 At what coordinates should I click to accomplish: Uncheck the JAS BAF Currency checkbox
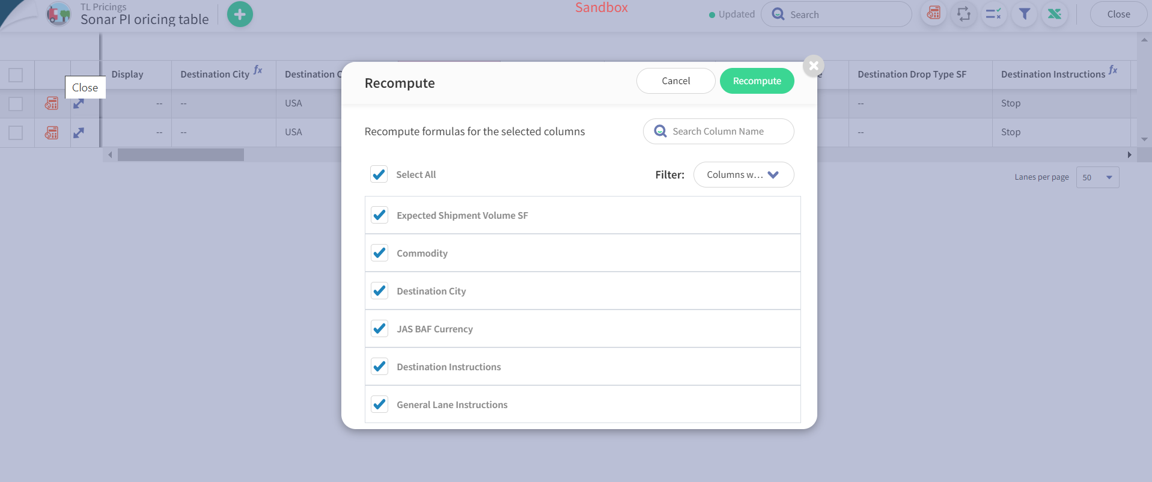click(379, 329)
